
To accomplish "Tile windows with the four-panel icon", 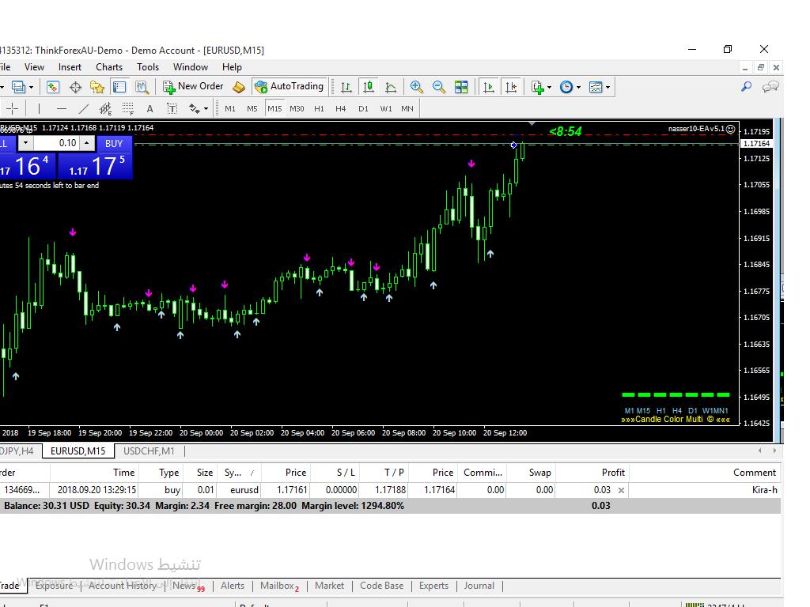I will pos(461,87).
